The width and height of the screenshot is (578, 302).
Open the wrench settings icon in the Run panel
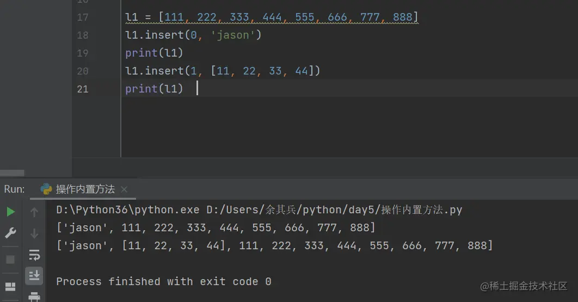click(x=10, y=233)
